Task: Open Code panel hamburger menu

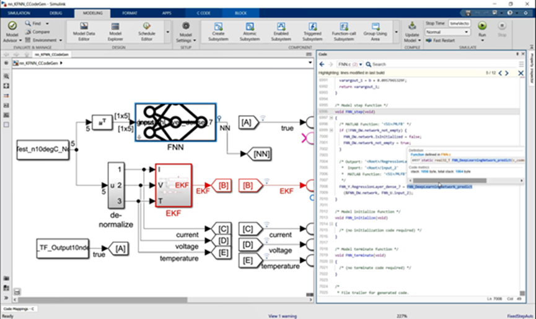Action: (521, 64)
